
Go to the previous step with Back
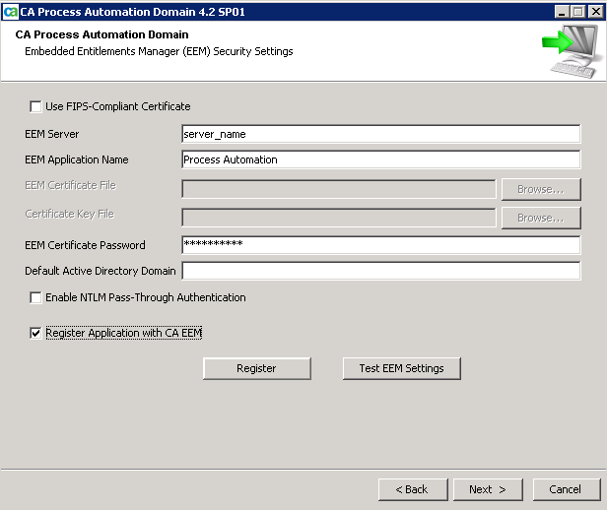411,489
